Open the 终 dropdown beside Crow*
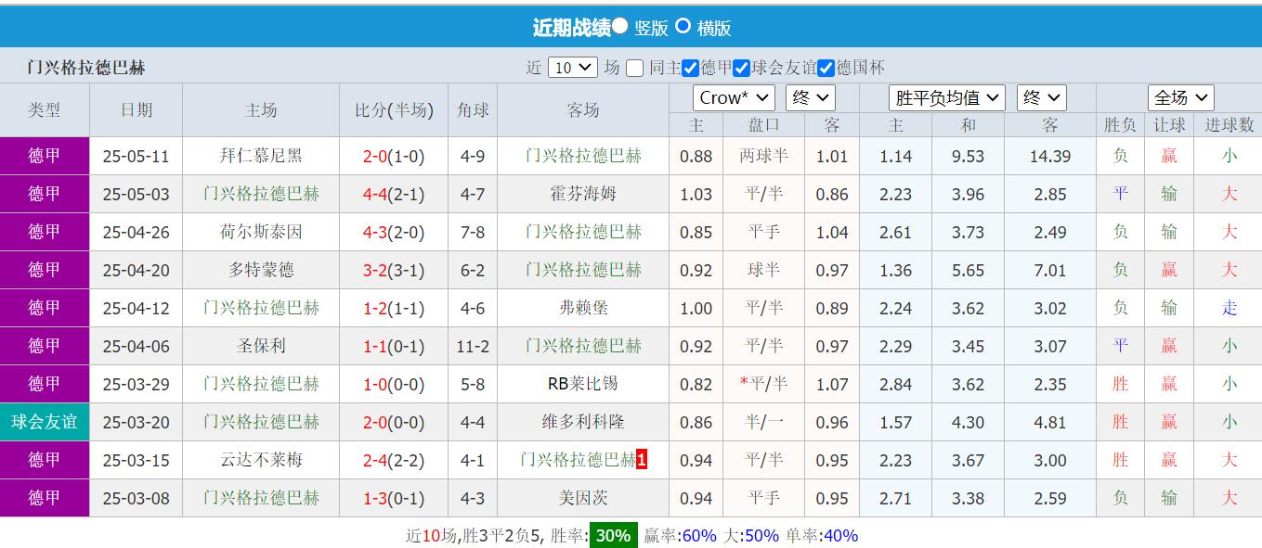1262x548 pixels. pyautogui.click(x=810, y=97)
